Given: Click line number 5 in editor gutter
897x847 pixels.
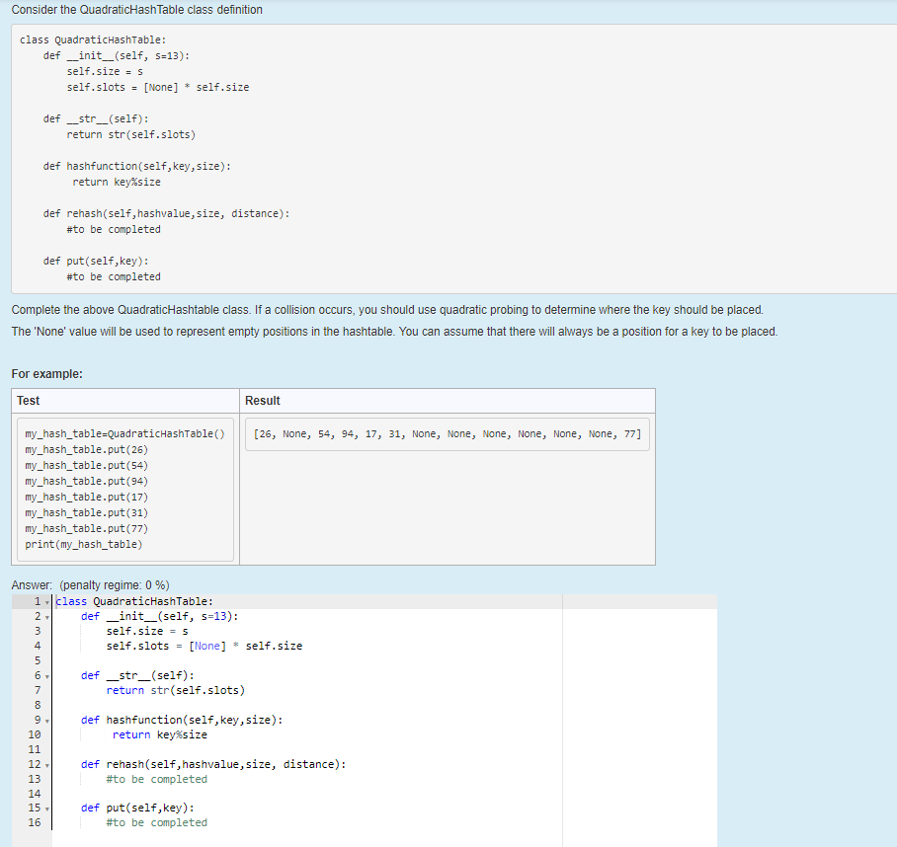Looking at the screenshot, I should point(38,660).
